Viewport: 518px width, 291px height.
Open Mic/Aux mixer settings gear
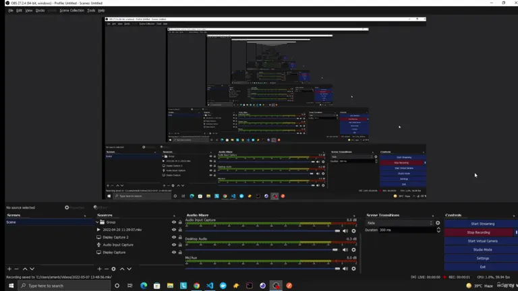tap(354, 269)
